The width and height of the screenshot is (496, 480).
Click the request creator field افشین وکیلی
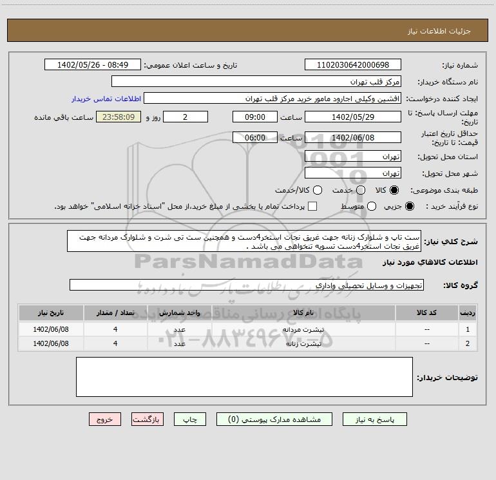(272, 98)
